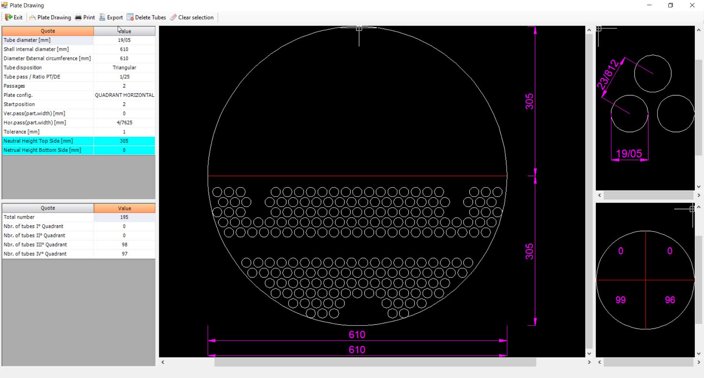Click the Print printer icon
The width and height of the screenshot is (704, 378).
click(x=78, y=17)
